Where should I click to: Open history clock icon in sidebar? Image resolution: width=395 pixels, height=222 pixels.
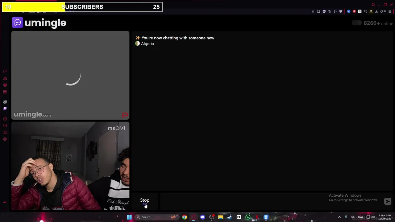point(5,125)
